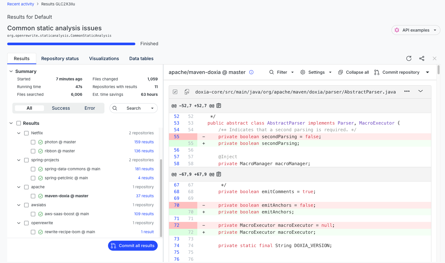
Task: Open the 109 results link for aws-saas-boost
Action: click(144, 214)
